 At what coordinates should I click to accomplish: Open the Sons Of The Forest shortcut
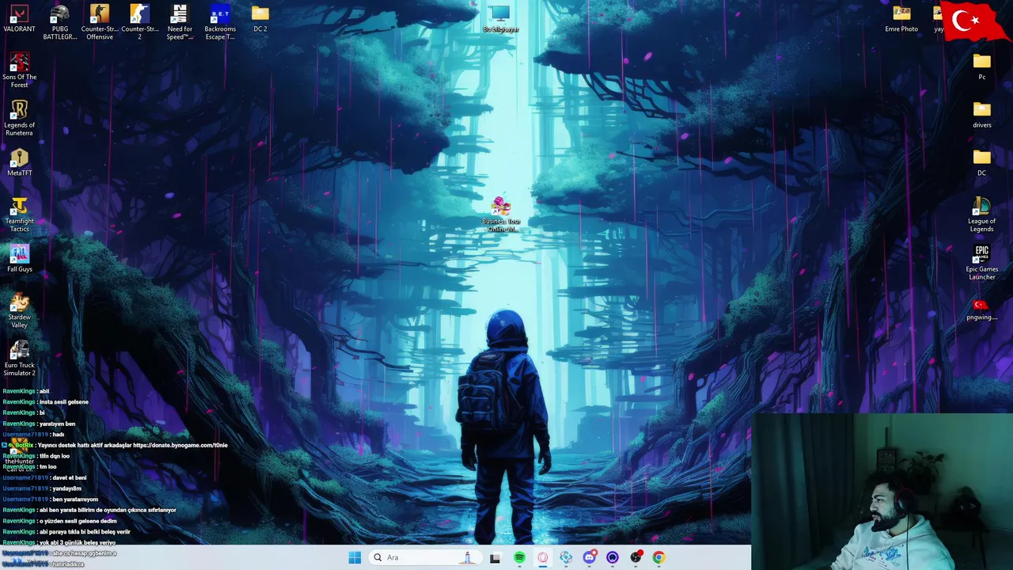point(20,70)
